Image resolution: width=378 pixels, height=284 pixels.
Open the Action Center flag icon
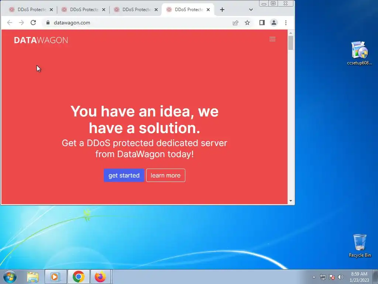point(332,277)
